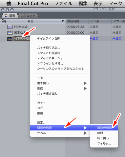Image resolution: width=125 pixels, height=157 pixels.
Task: Click the project icon on the 風景 tab
Action: [6, 15]
